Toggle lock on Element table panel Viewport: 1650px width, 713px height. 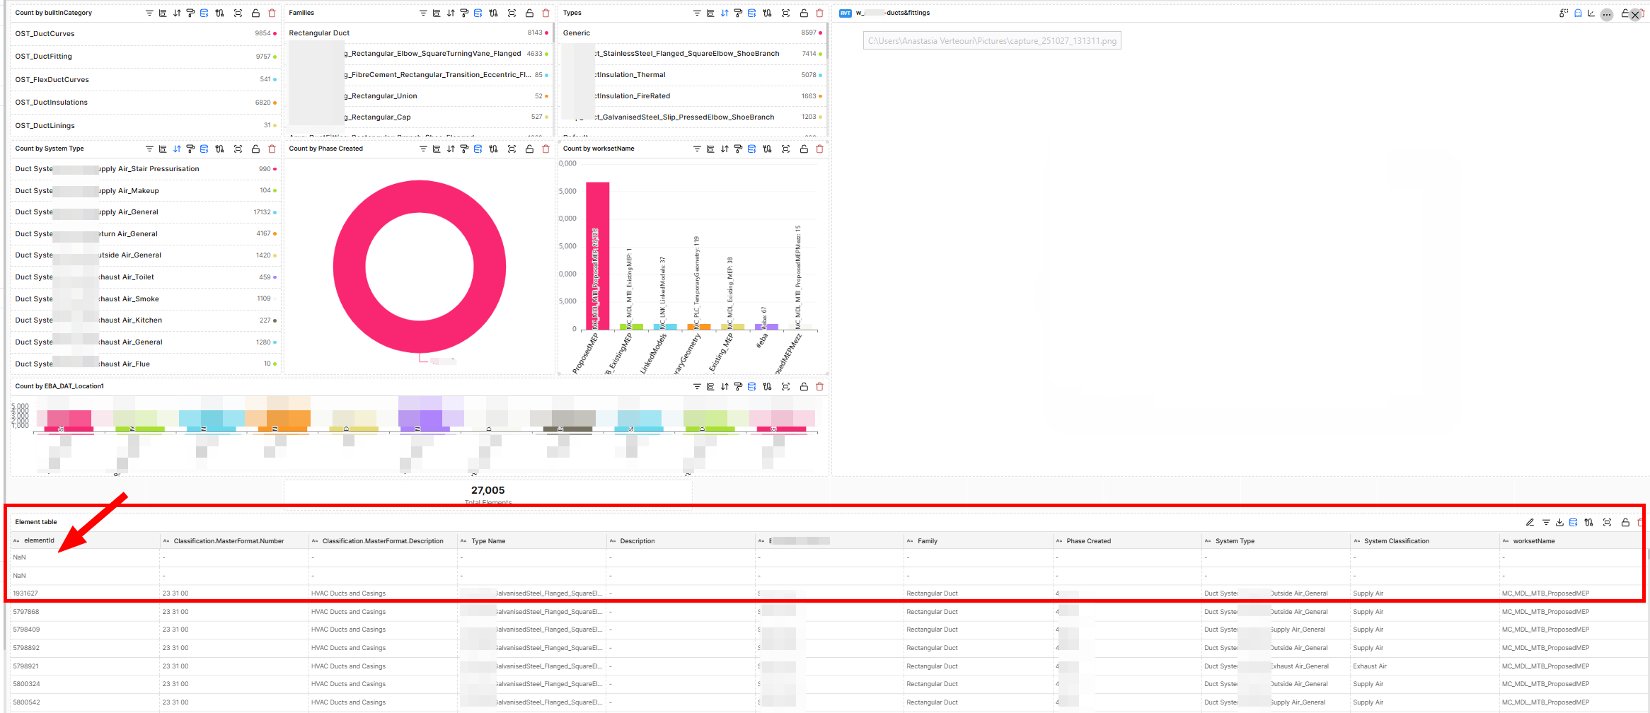pyautogui.click(x=1625, y=522)
